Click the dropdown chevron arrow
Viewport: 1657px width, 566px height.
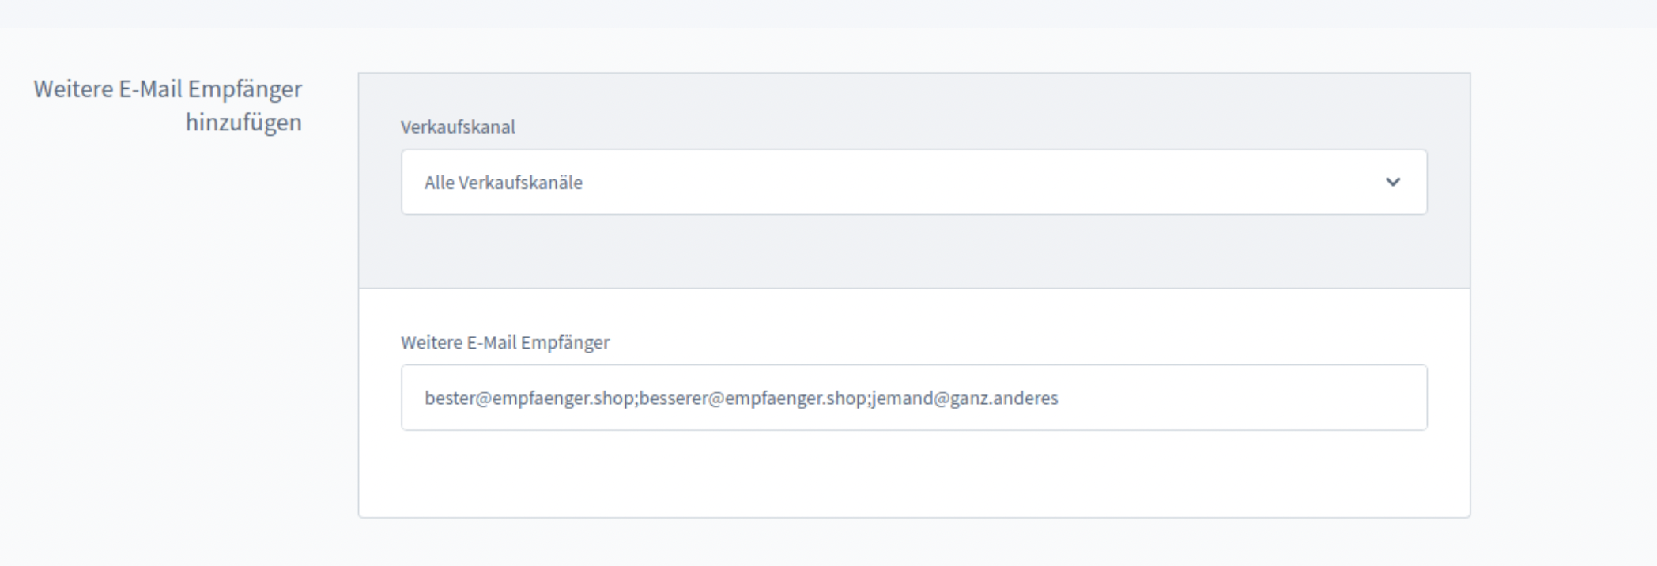pyautogui.click(x=1393, y=182)
